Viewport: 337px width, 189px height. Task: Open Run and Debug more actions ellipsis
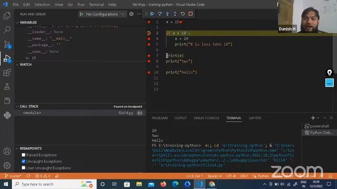tap(139, 14)
